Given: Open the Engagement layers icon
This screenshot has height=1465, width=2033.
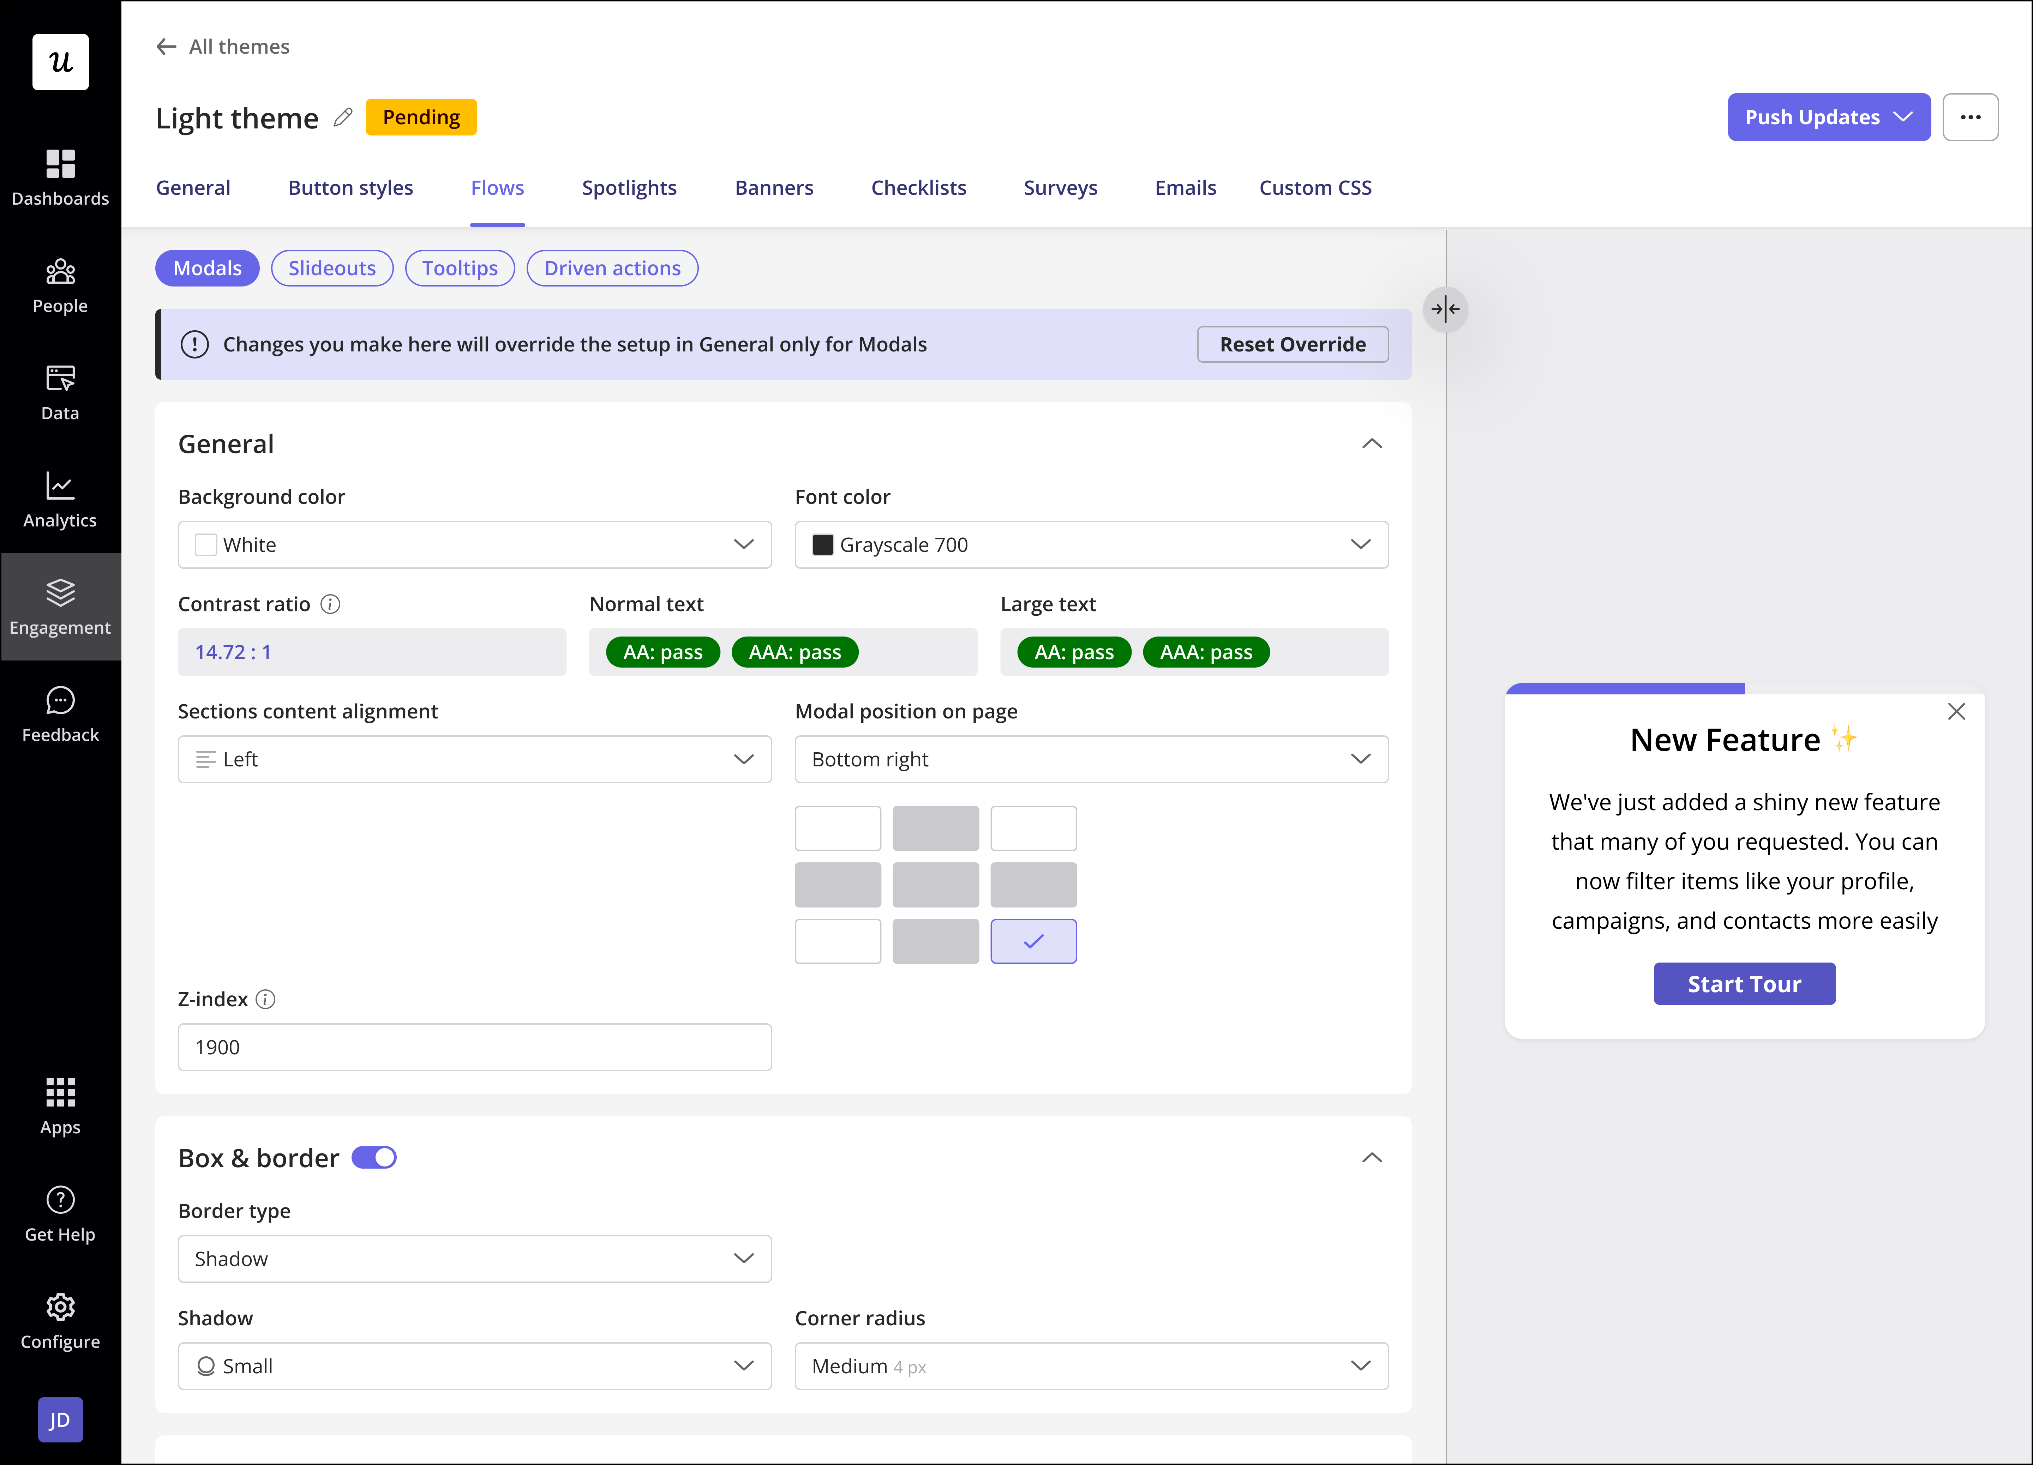Looking at the screenshot, I should [x=60, y=592].
